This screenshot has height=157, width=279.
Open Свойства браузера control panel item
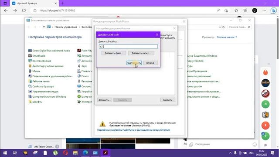point(41,86)
